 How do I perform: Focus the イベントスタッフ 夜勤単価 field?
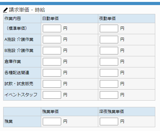109,95
